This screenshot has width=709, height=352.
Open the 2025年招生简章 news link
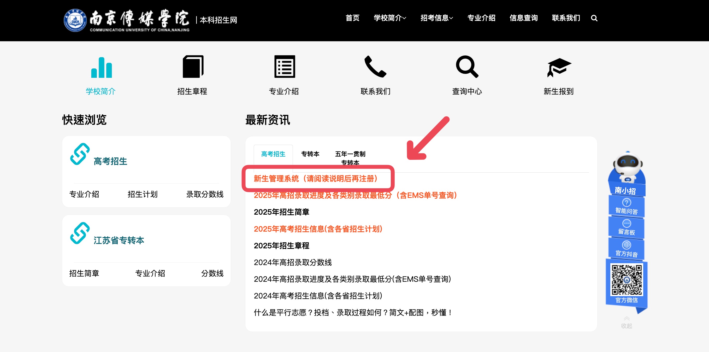pos(281,212)
